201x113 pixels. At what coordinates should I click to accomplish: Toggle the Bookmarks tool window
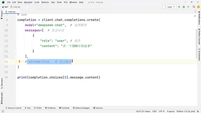point(2,98)
